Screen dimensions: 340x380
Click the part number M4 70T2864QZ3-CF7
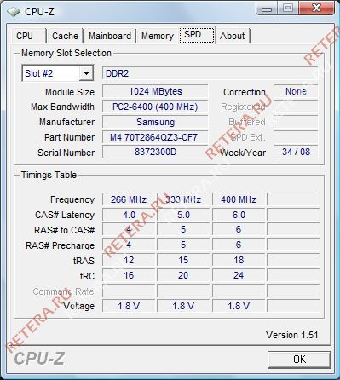pos(155,137)
